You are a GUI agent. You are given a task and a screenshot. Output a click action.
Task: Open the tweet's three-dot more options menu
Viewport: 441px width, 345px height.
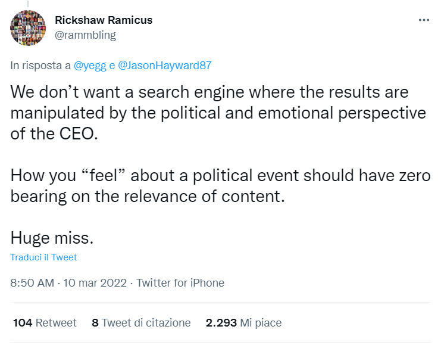[x=424, y=20]
